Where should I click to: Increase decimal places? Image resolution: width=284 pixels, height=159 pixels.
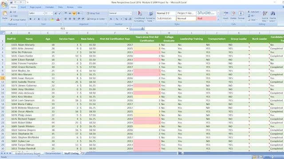126,19
